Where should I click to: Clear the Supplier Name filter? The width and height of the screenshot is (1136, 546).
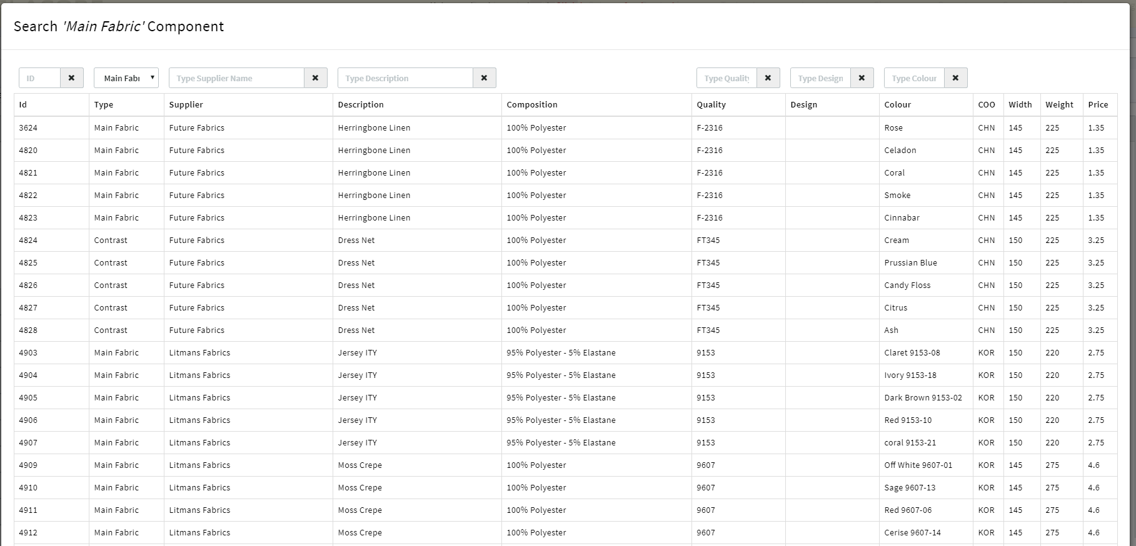[315, 78]
